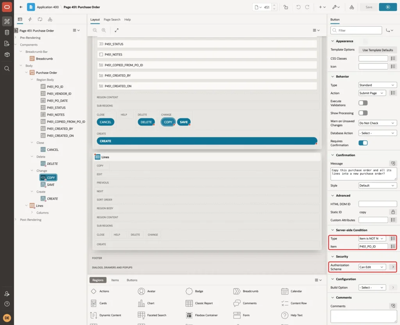Collapse the Appearance section
Screen dimensions: 400x325
(332, 41)
